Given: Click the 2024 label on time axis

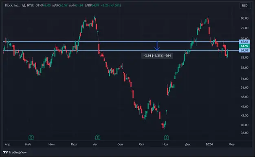Looking at the screenshot, I should pos(209,144).
